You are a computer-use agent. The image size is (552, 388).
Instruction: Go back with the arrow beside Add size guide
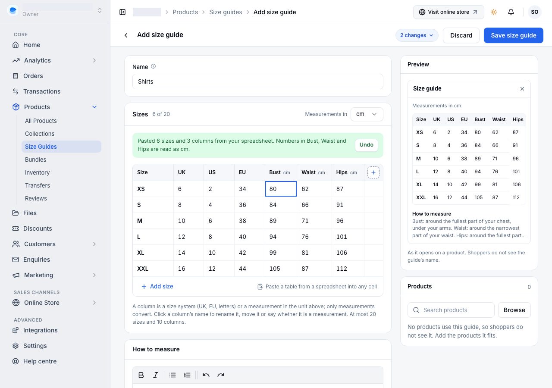tap(126, 35)
